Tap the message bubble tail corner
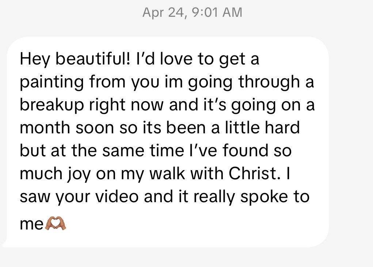 4,242
